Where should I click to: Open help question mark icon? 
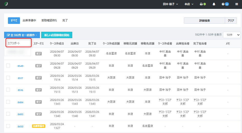(223, 4)
